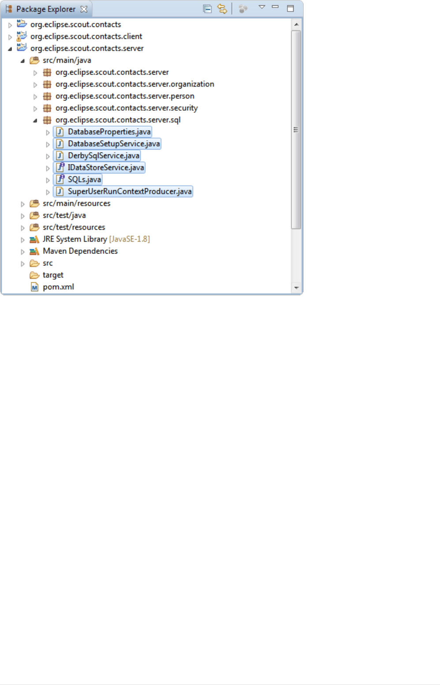The height and width of the screenshot is (685, 440).
Task: Click the Package Explorer tab icon
Action: click(x=9, y=9)
